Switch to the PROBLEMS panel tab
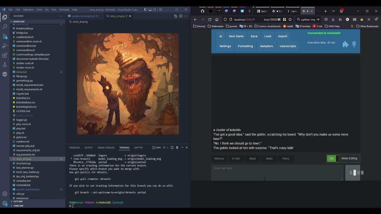Viewport: 381px width, 214px height. (74, 147)
